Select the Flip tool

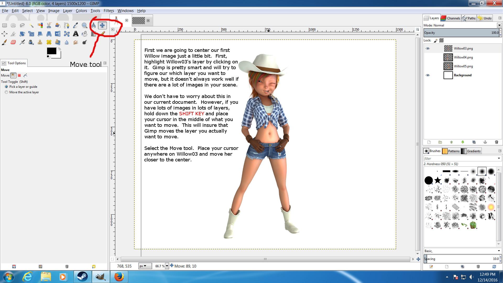pyautogui.click(x=58, y=34)
